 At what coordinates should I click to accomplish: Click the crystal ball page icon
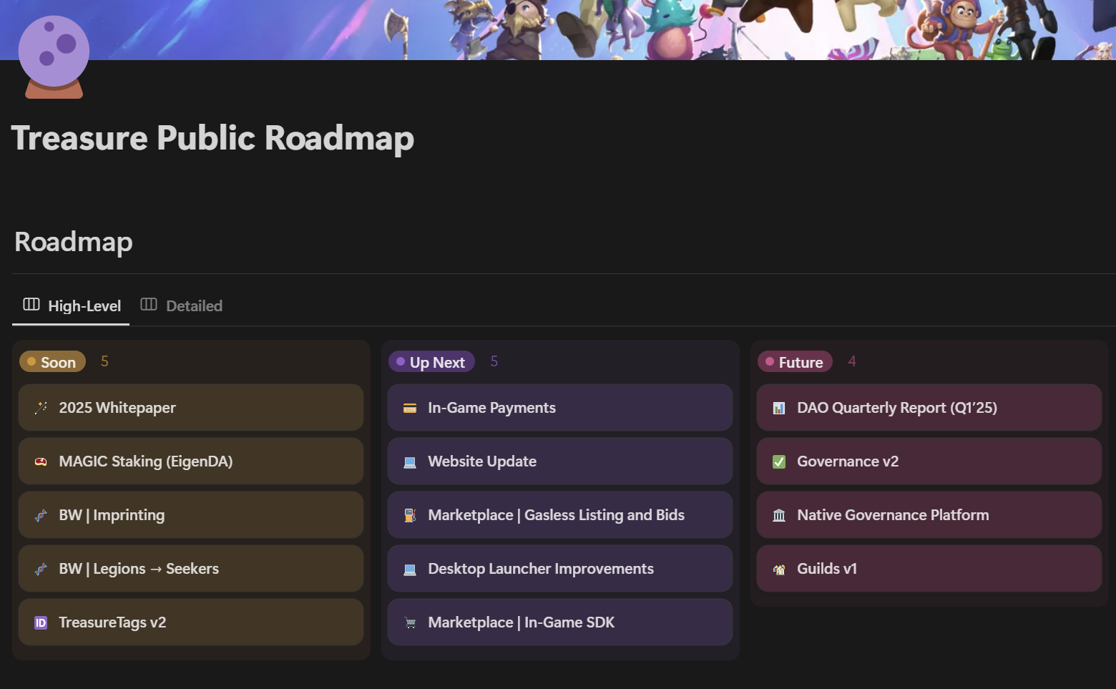pyautogui.click(x=54, y=57)
